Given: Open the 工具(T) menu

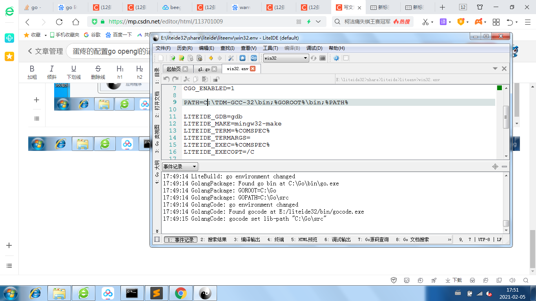Looking at the screenshot, I should coord(270,48).
